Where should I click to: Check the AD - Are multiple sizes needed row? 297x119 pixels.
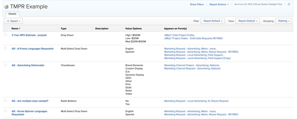point(5,101)
